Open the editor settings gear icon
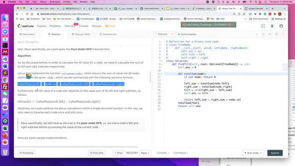This screenshot has width=295, height=166. pyautogui.click(x=276, y=34)
